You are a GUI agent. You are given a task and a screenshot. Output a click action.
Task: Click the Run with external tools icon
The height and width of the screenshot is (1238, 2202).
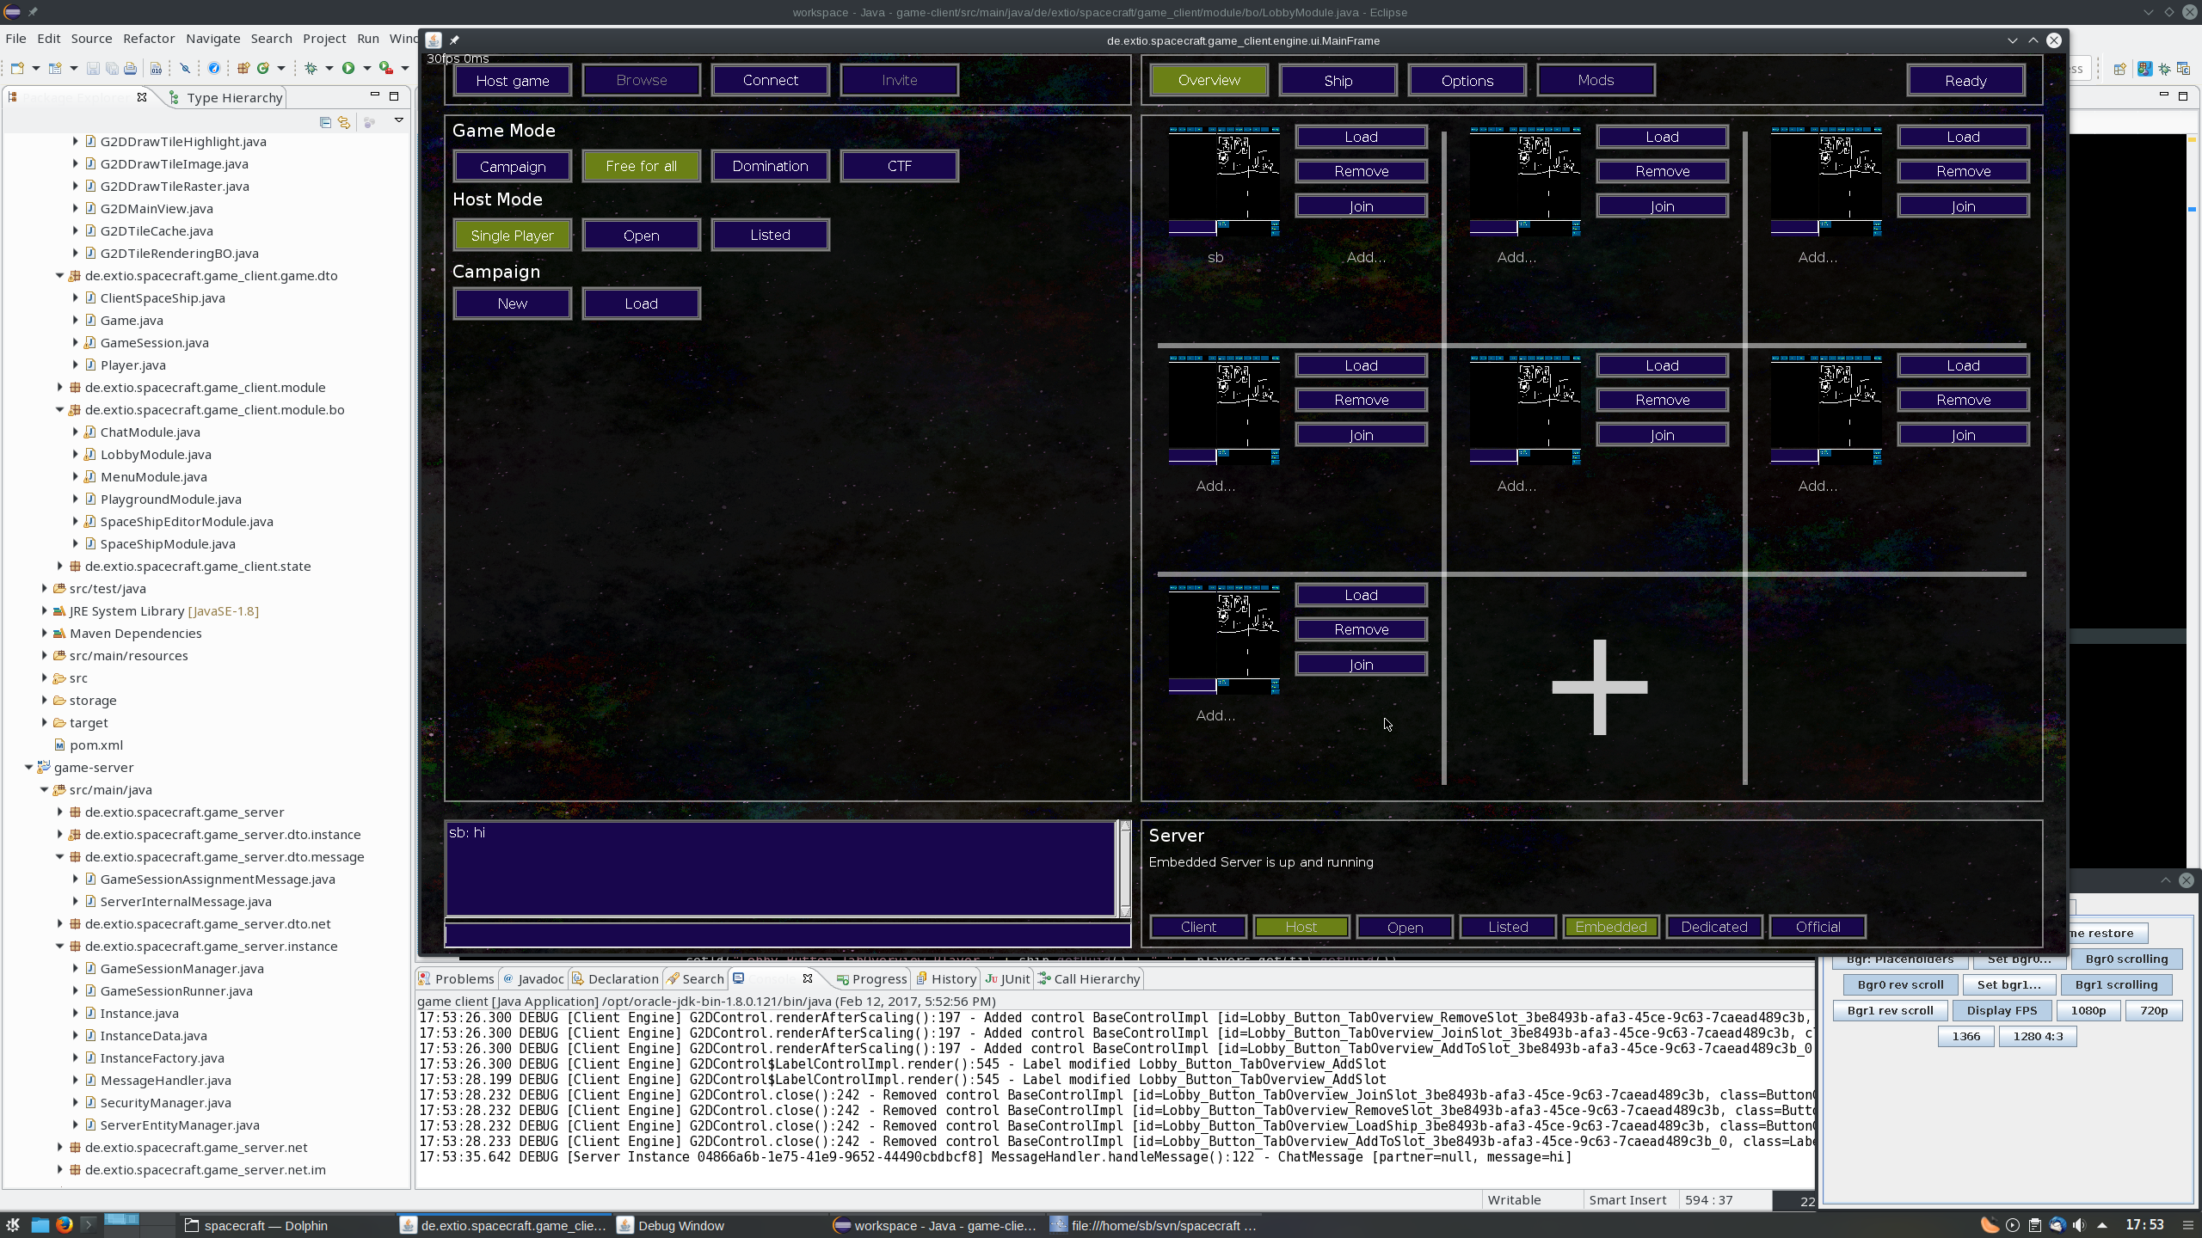(x=386, y=68)
